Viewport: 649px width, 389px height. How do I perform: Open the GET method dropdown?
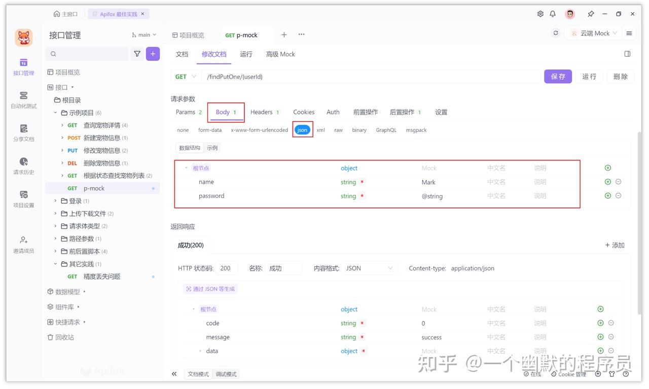point(186,77)
